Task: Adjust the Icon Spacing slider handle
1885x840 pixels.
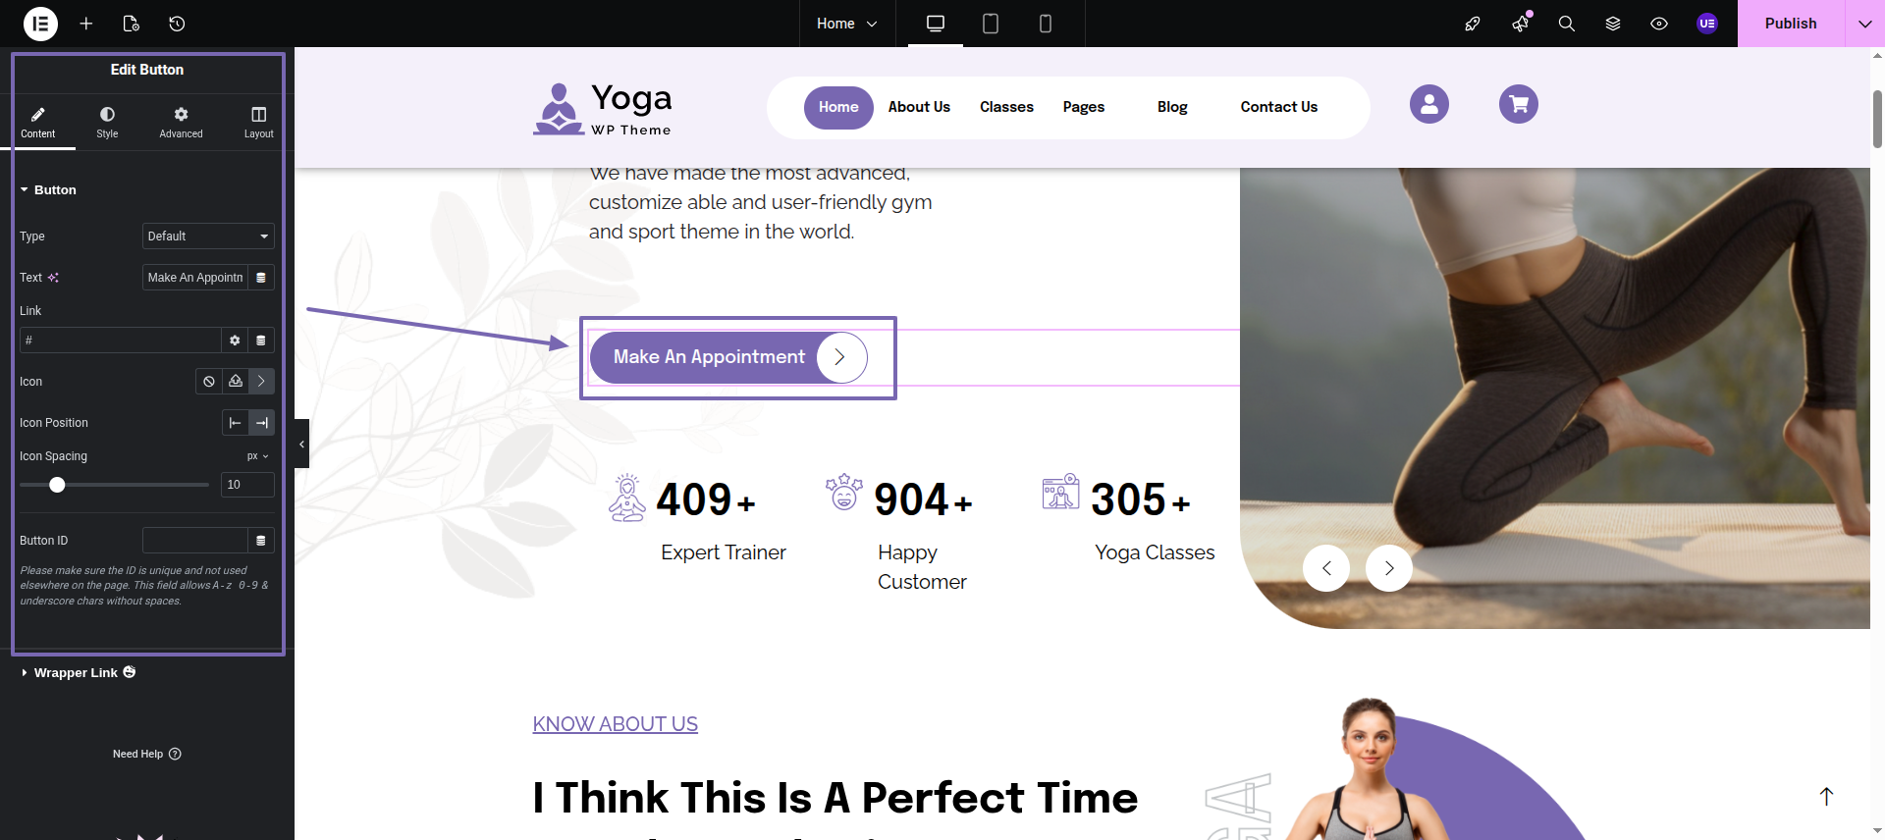Action: tap(57, 485)
